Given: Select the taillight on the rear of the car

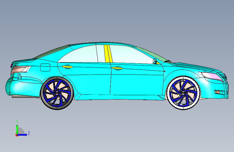Looking at the screenshot, I should click(20, 70).
